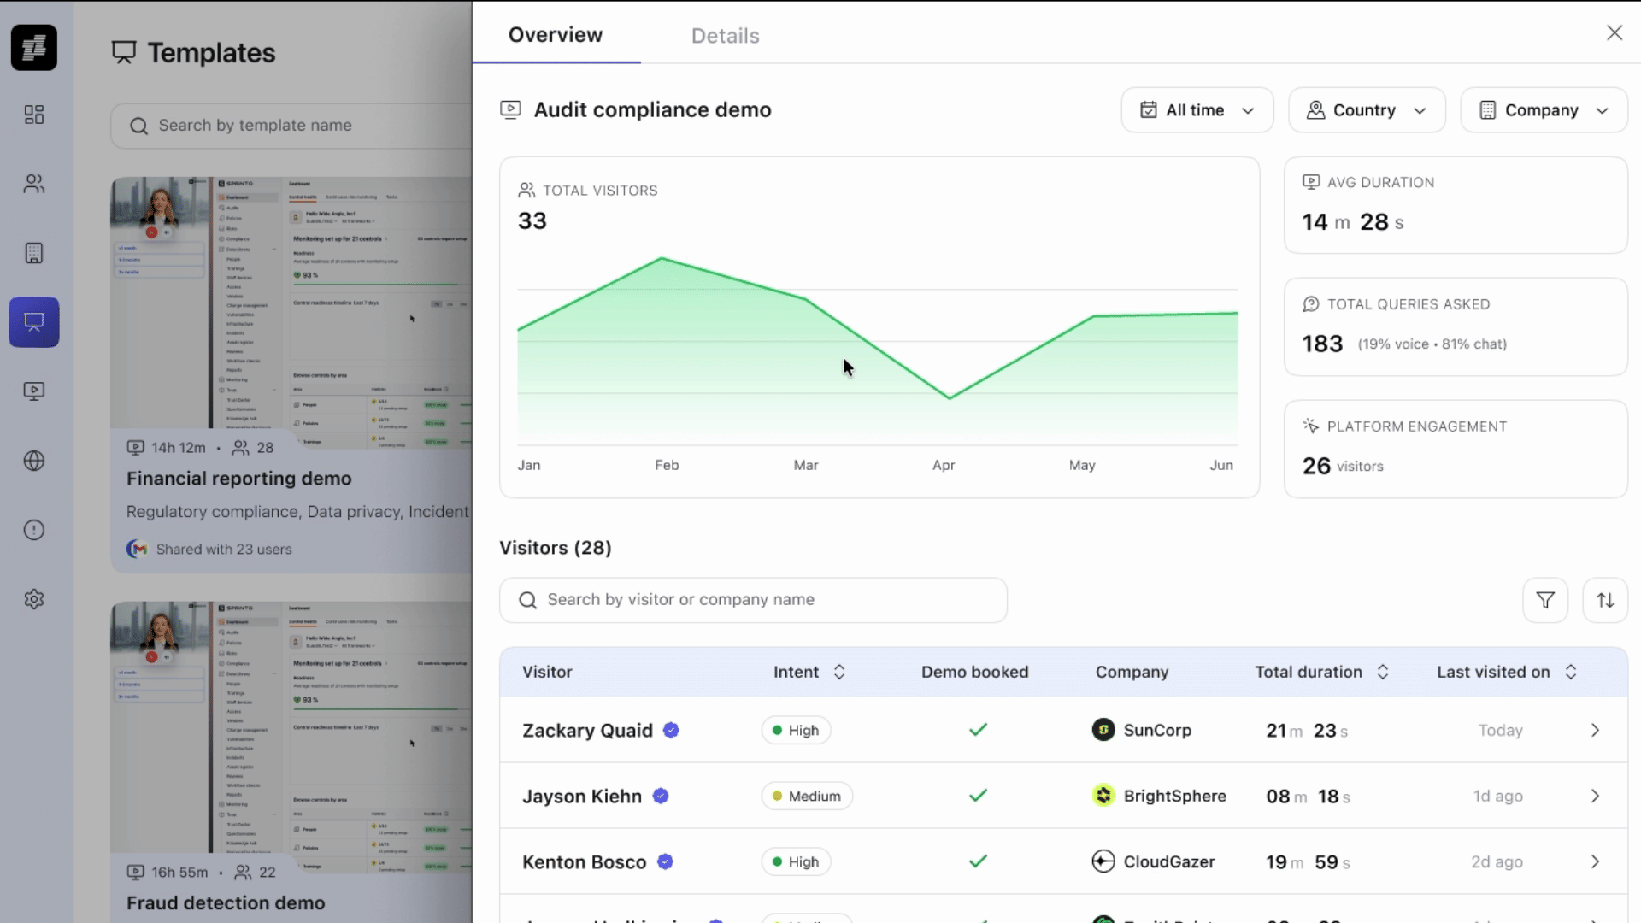The height and width of the screenshot is (923, 1641).
Task: Toggle sorting on Last visited on column
Action: [x=1570, y=672]
